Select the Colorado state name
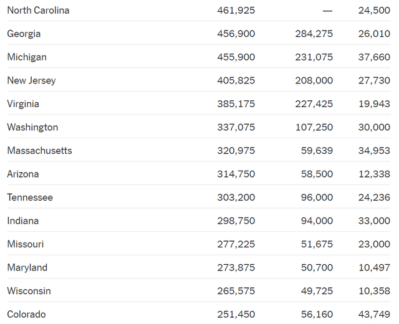The height and width of the screenshot is (324, 399). [x=26, y=314]
